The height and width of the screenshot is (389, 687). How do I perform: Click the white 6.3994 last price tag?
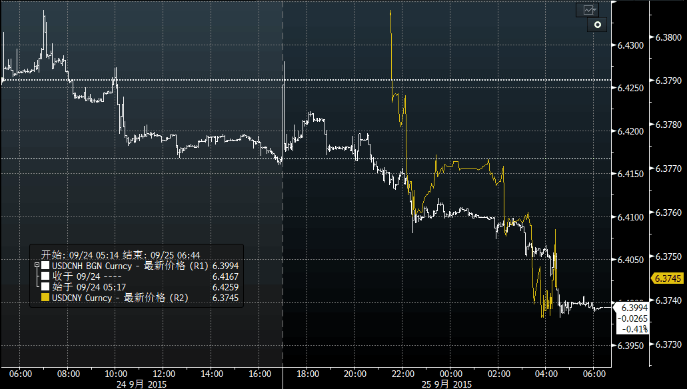tap(634, 308)
